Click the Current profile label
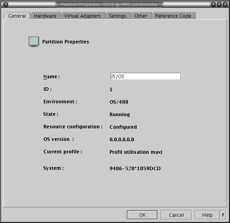 point(63,151)
